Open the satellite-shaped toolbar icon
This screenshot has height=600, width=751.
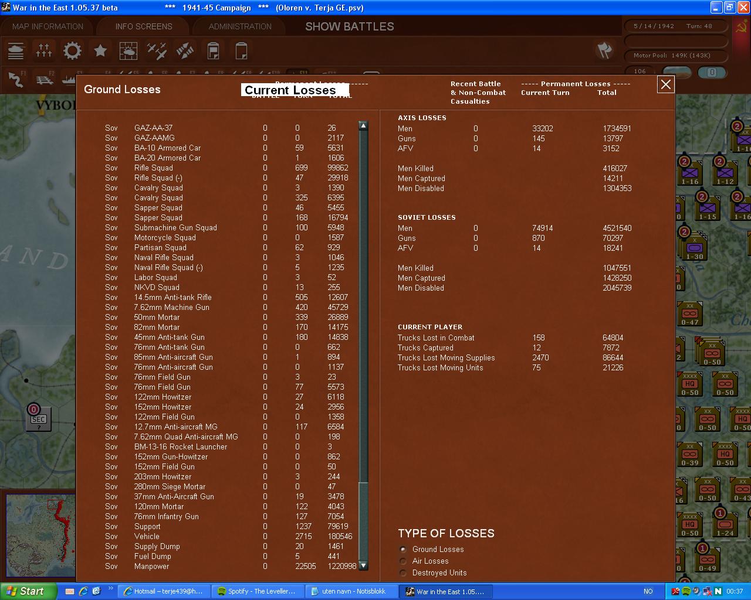185,51
